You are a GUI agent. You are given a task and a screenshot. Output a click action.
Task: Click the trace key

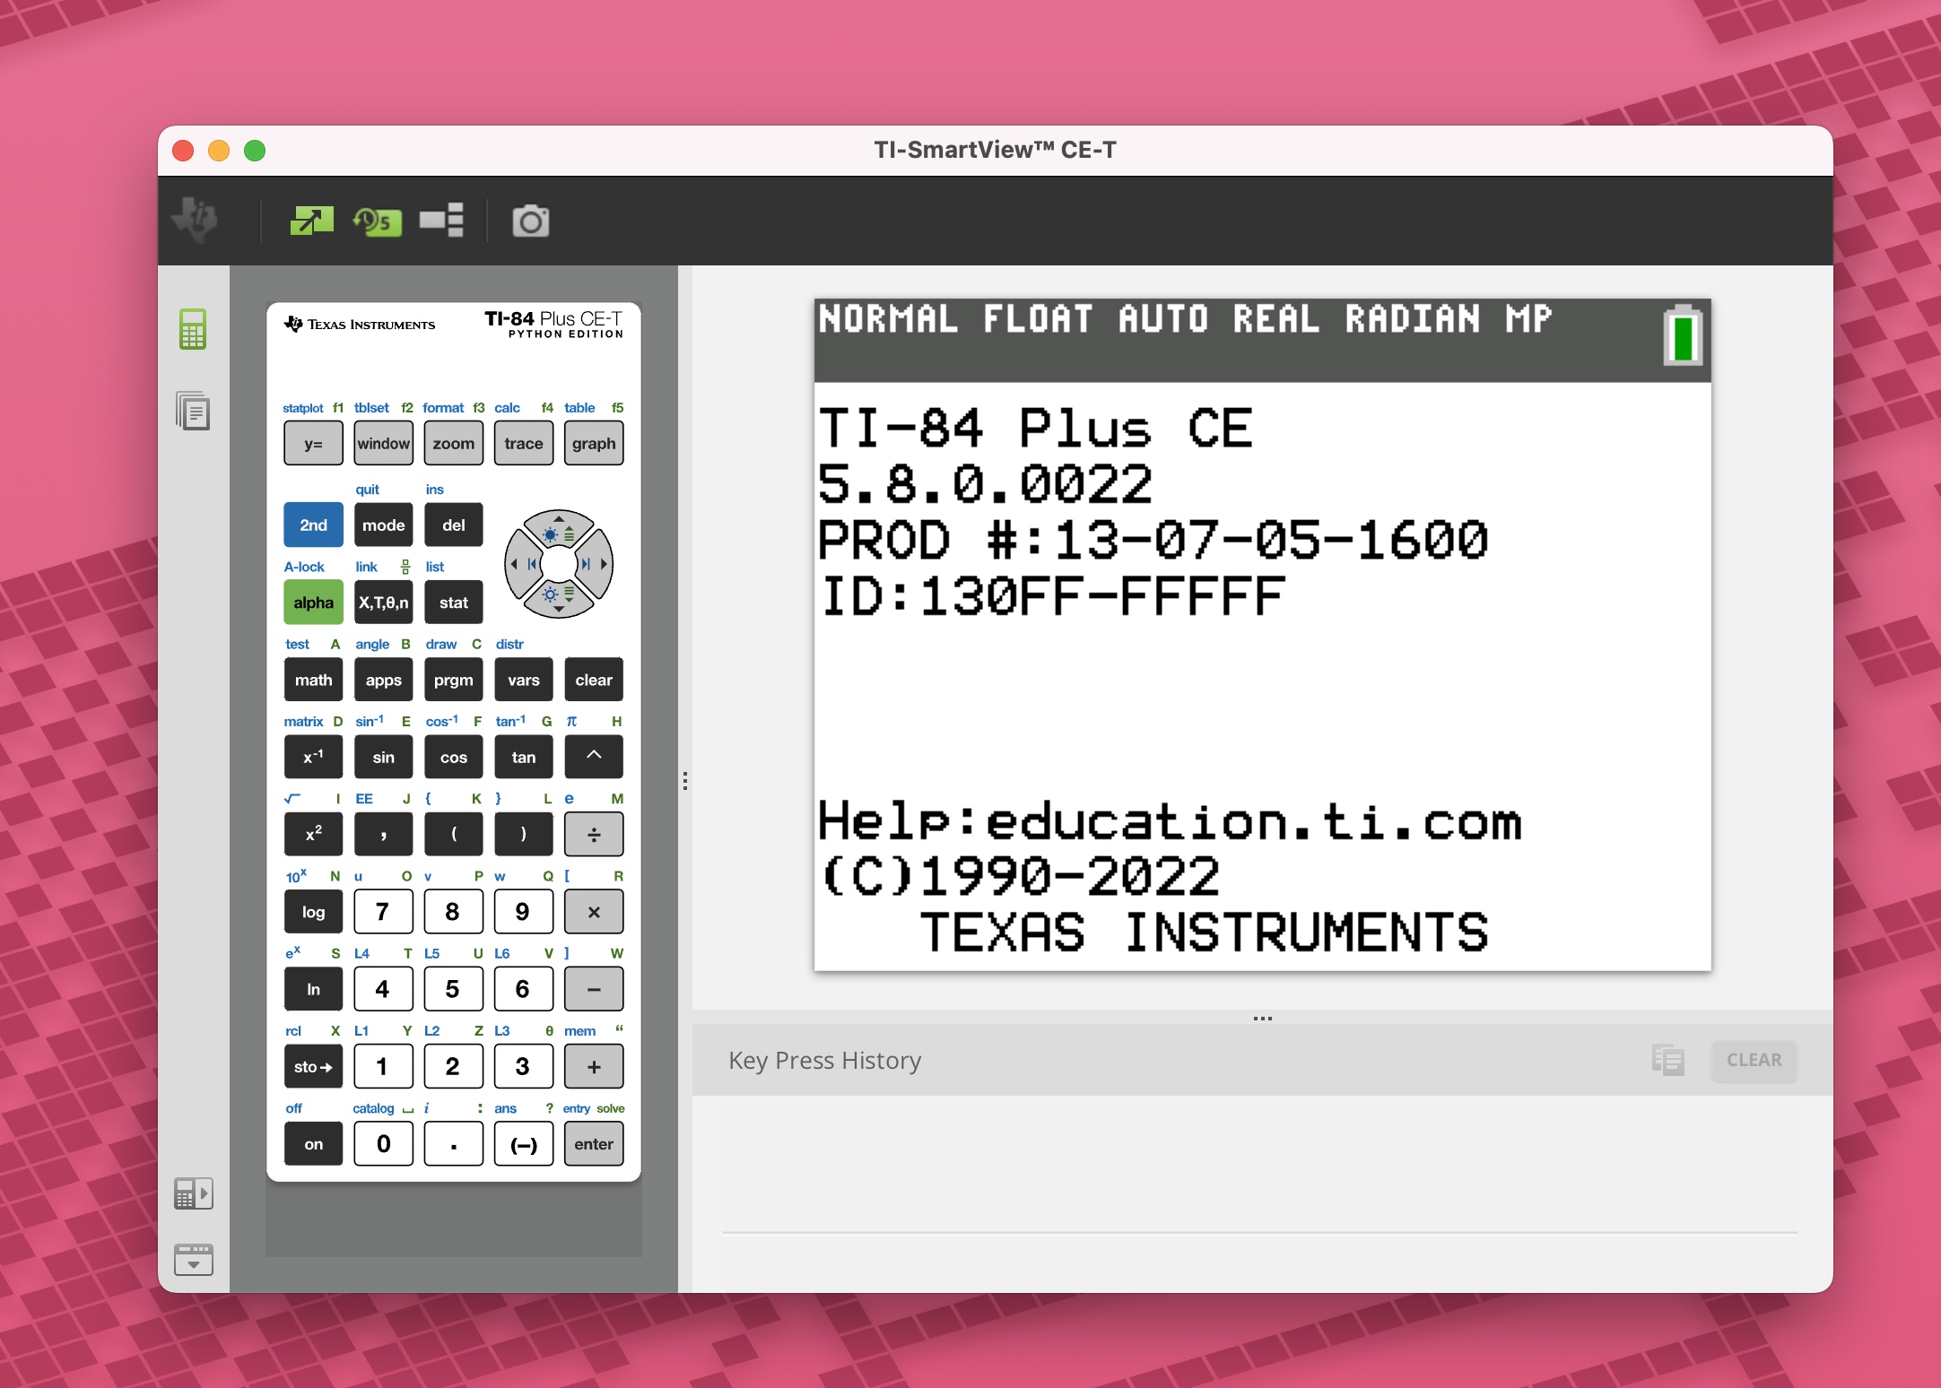coord(524,443)
